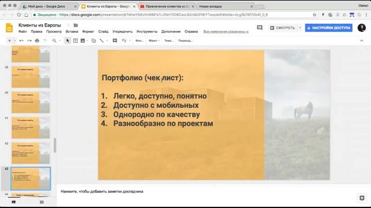
Task: Open the Слайд menu
Action: [103, 31]
